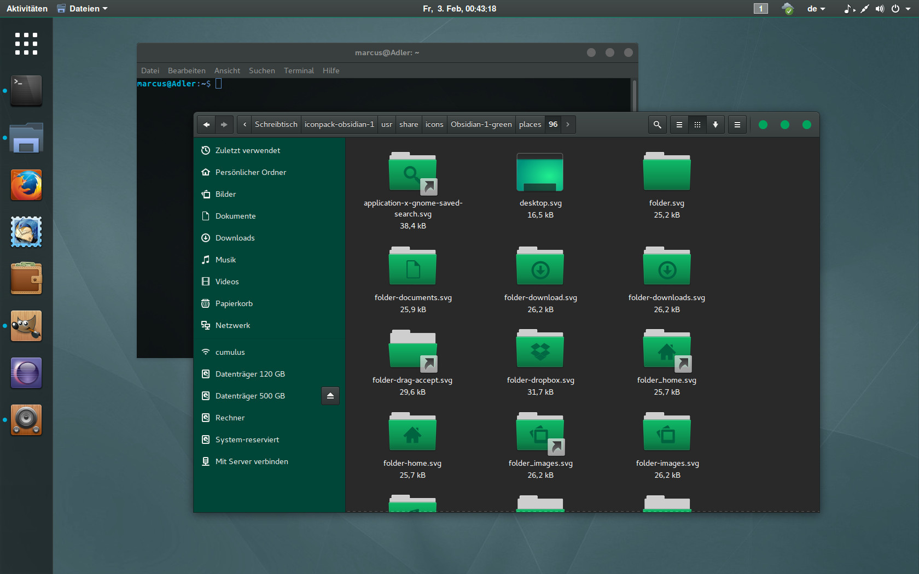Image resolution: width=919 pixels, height=574 pixels.
Task: Open Bearbeiten menu in terminal
Action: pos(187,71)
